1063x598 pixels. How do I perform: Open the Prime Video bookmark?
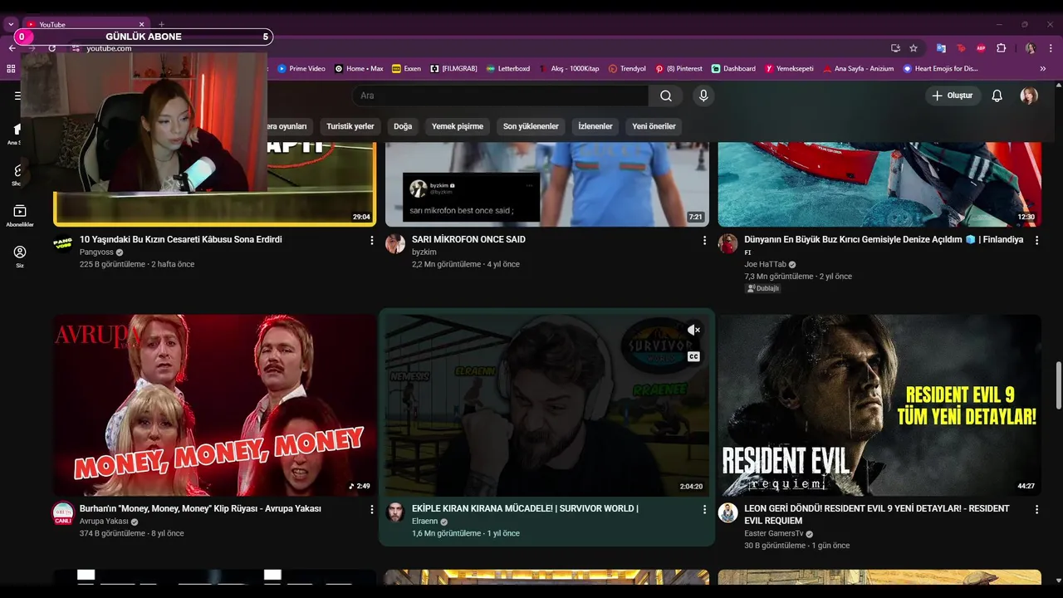pos(301,69)
